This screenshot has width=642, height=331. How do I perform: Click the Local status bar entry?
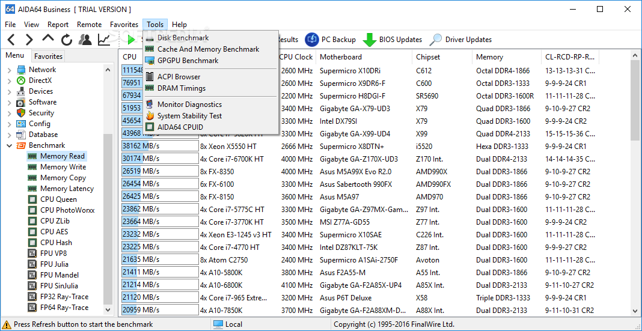pos(228,324)
